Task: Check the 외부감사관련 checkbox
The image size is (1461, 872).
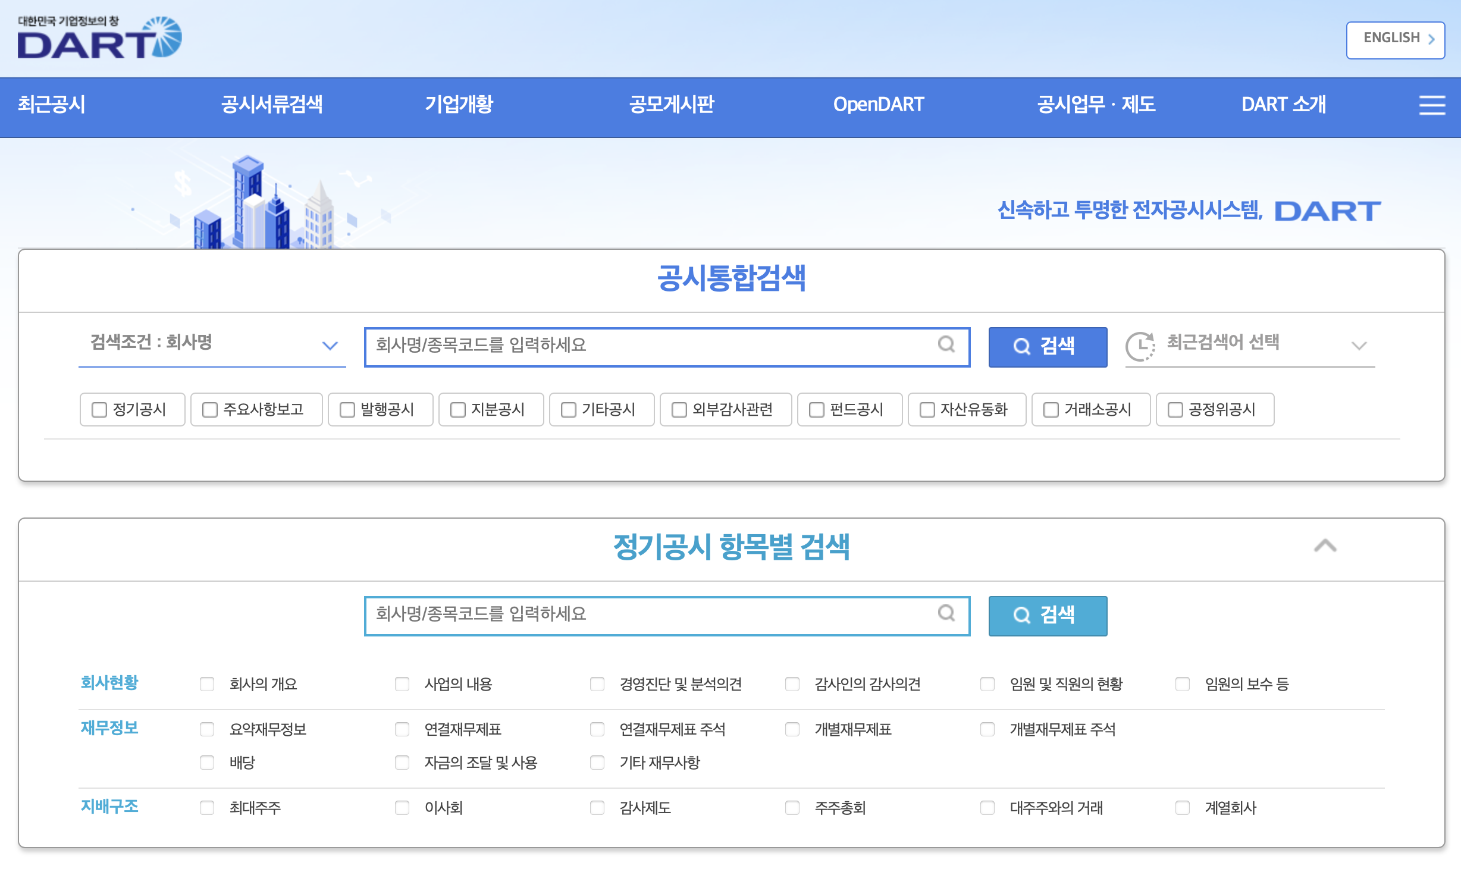Action: click(679, 410)
